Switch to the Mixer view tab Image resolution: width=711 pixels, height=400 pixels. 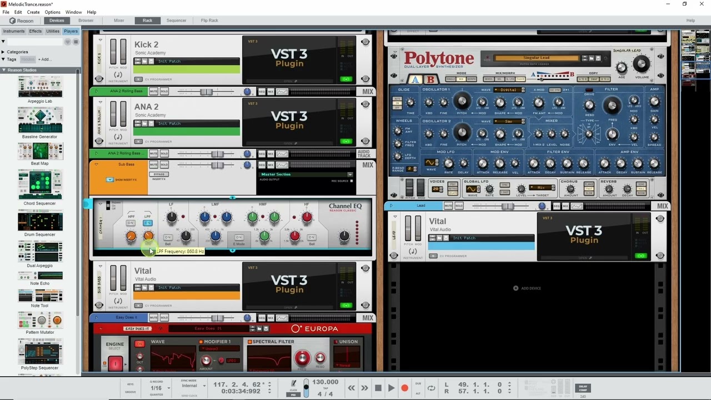119,21
